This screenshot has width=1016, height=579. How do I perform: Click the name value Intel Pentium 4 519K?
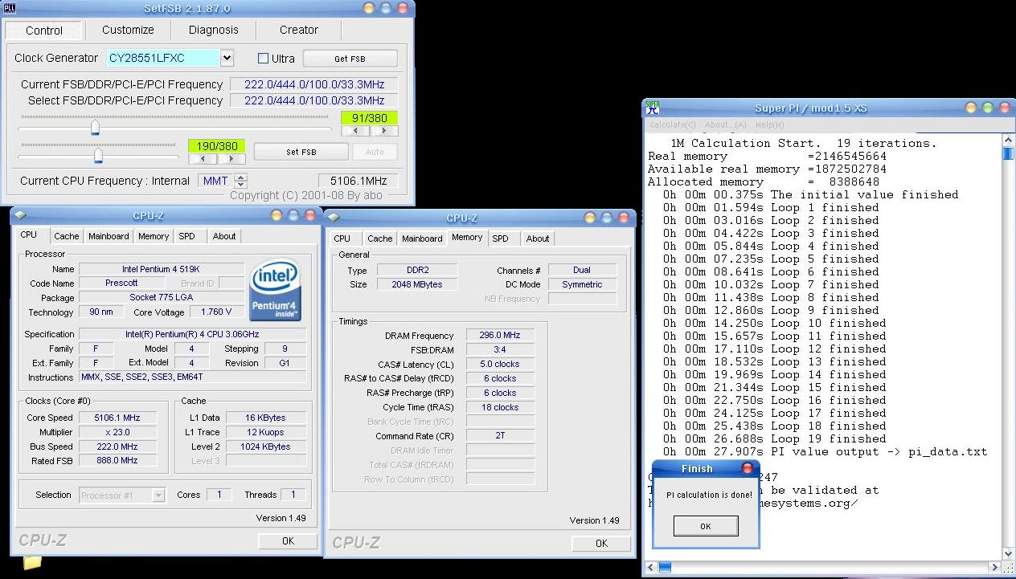coord(162,269)
